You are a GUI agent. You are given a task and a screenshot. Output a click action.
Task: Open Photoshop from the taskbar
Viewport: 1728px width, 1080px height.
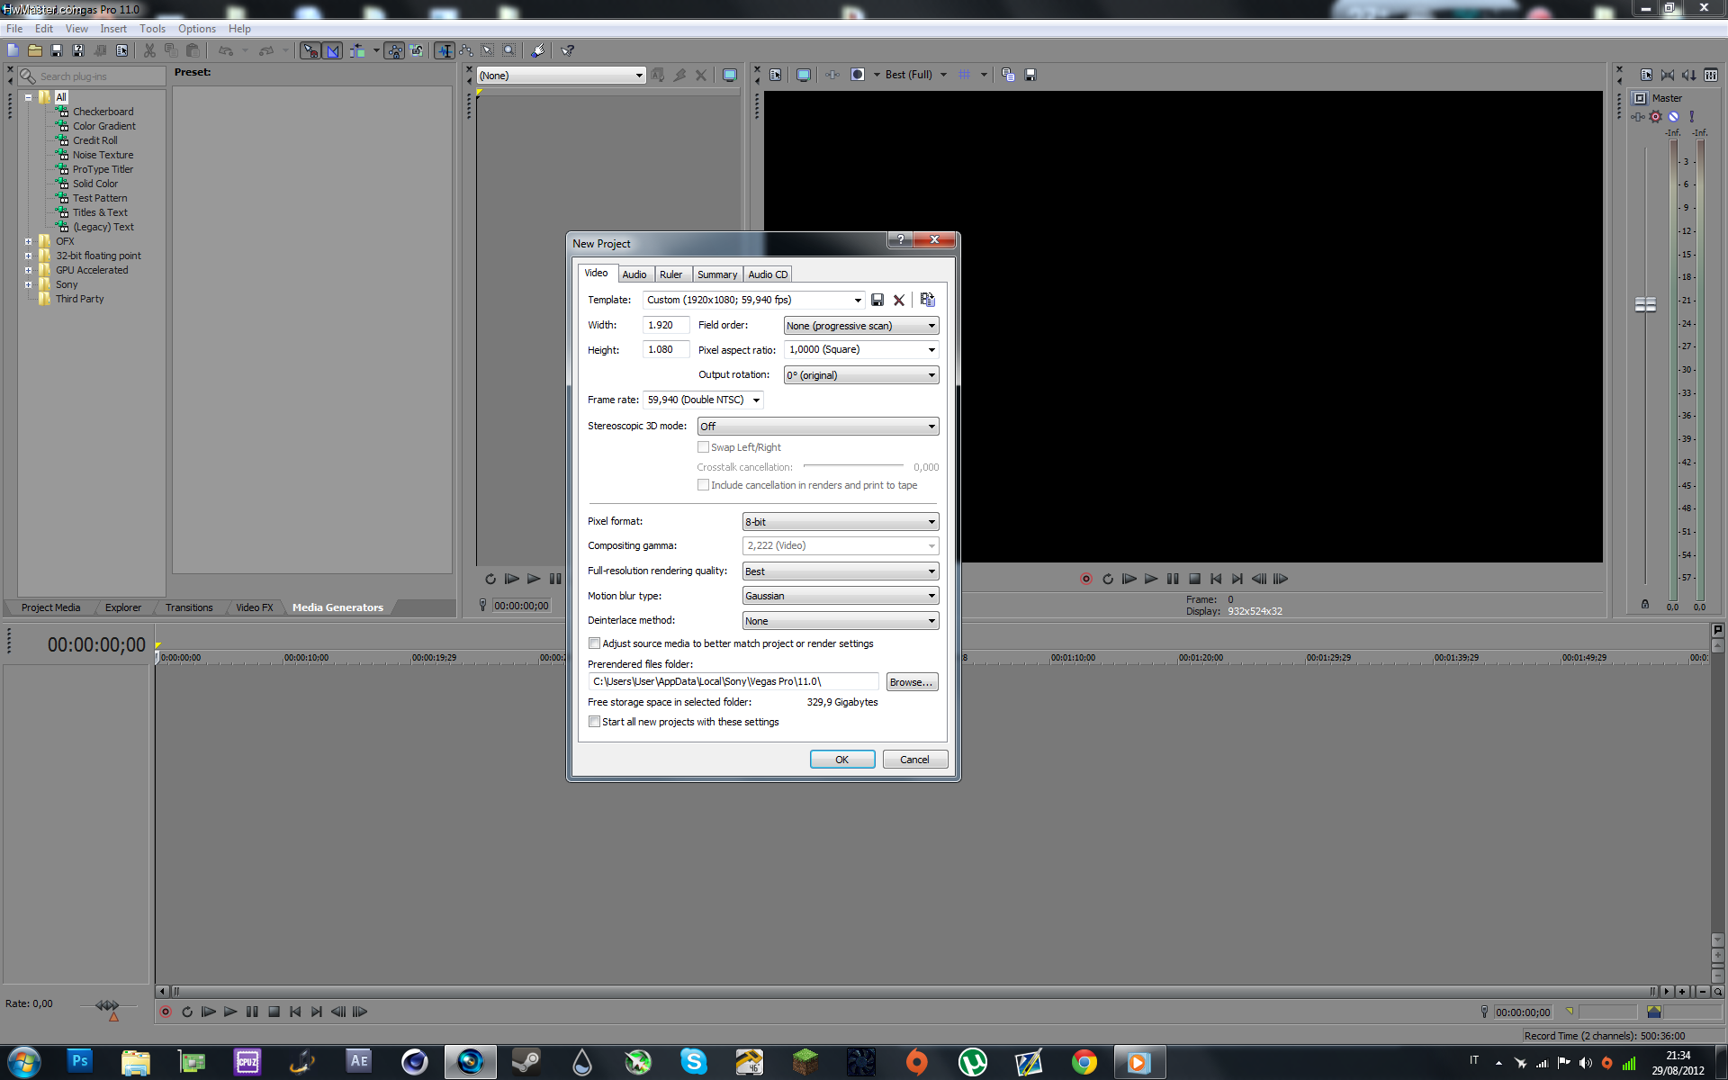(x=79, y=1062)
